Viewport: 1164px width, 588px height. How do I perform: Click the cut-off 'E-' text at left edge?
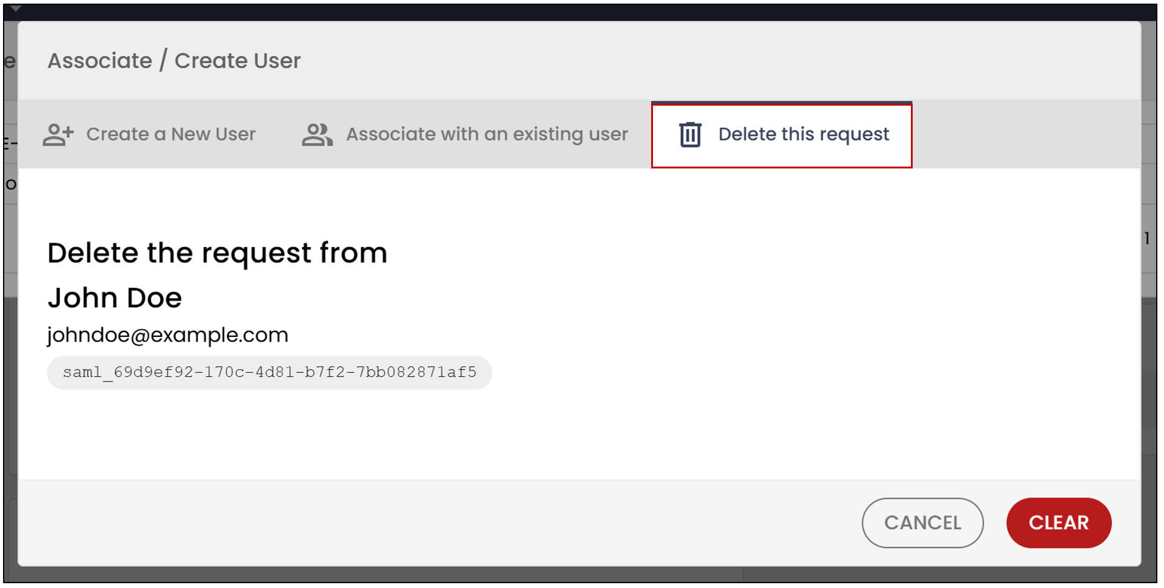click(11, 144)
